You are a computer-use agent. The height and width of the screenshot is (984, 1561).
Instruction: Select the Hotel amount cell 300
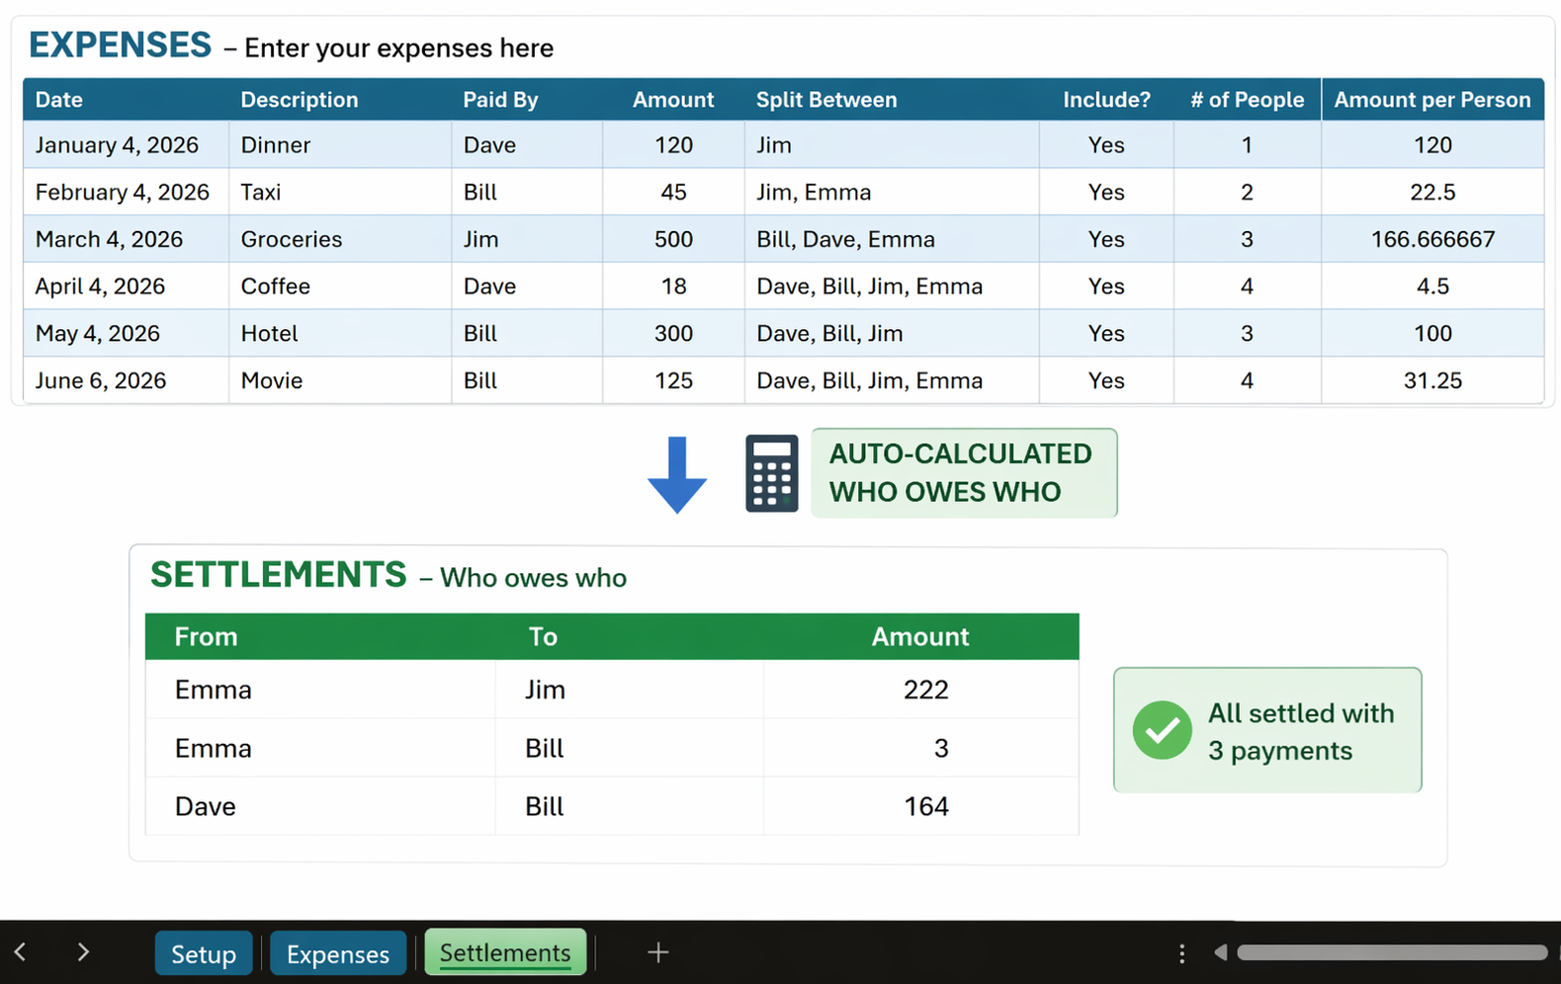pos(673,333)
